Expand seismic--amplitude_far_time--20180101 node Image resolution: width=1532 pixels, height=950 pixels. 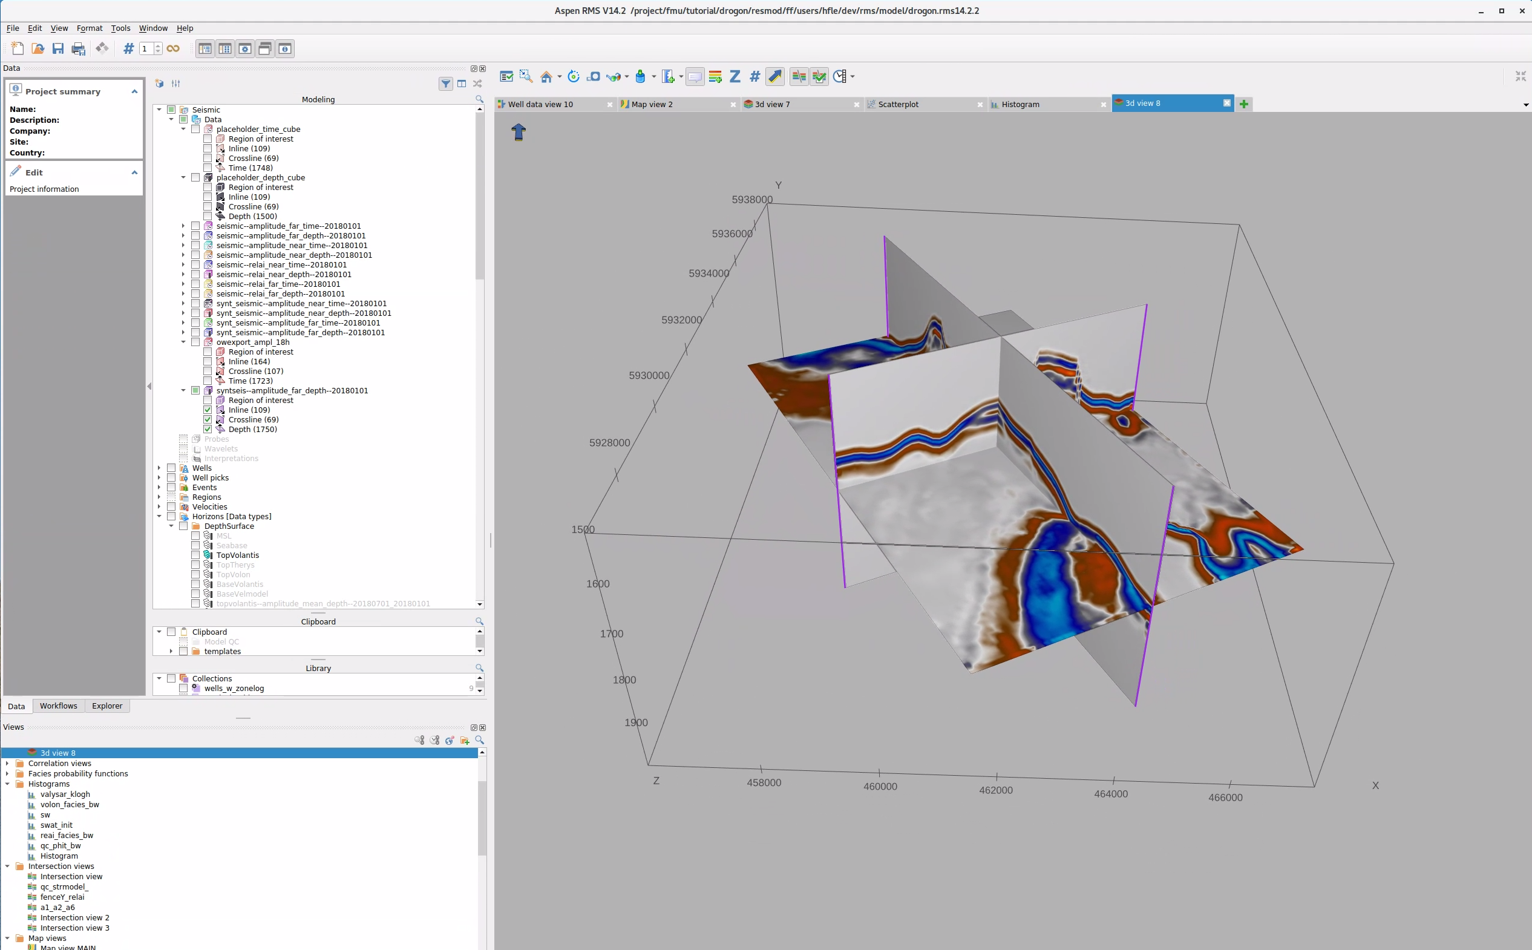tap(183, 226)
